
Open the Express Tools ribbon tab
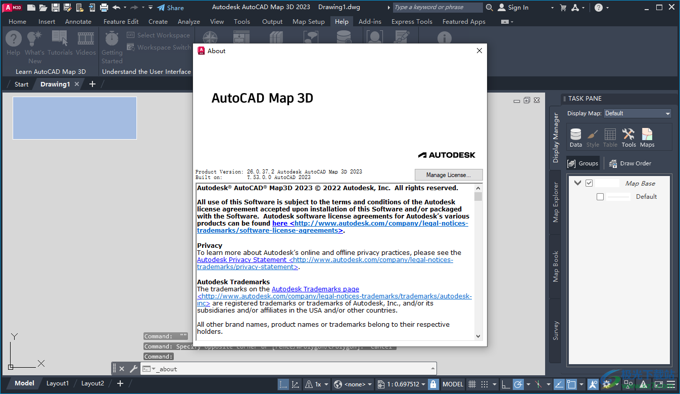[x=411, y=21]
